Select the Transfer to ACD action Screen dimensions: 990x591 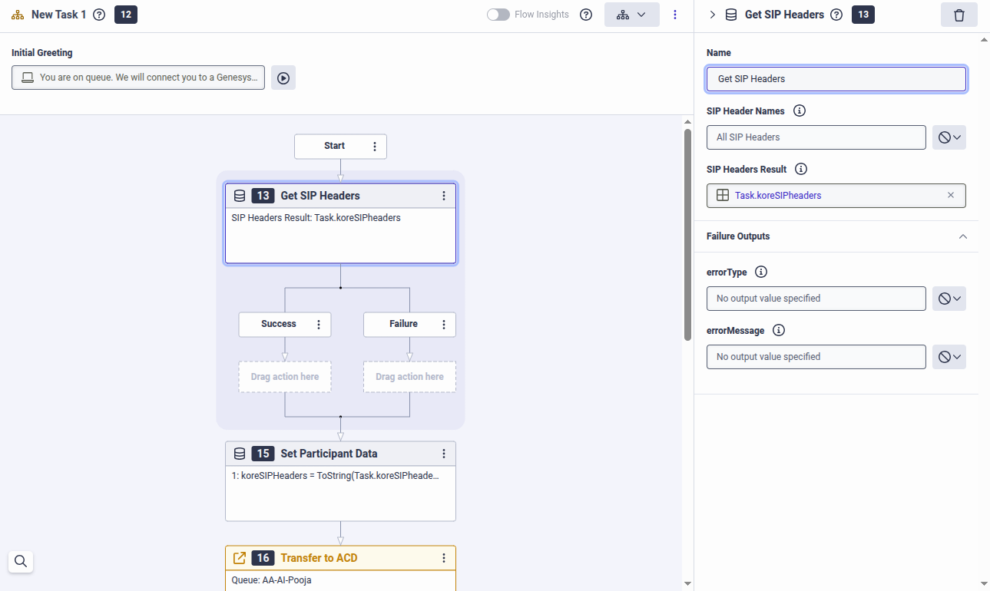point(319,558)
